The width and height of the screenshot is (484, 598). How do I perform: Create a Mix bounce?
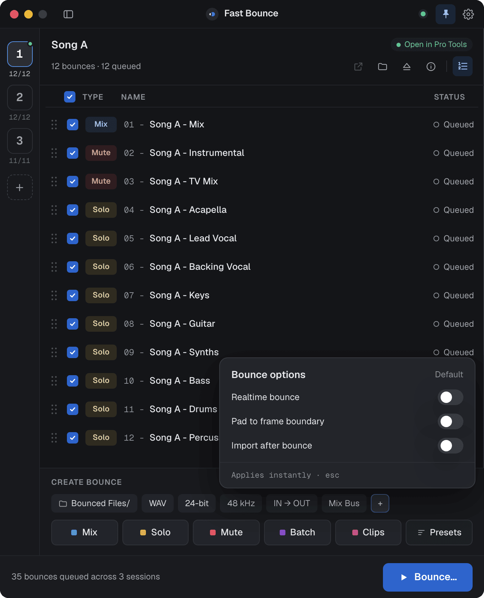(x=85, y=533)
